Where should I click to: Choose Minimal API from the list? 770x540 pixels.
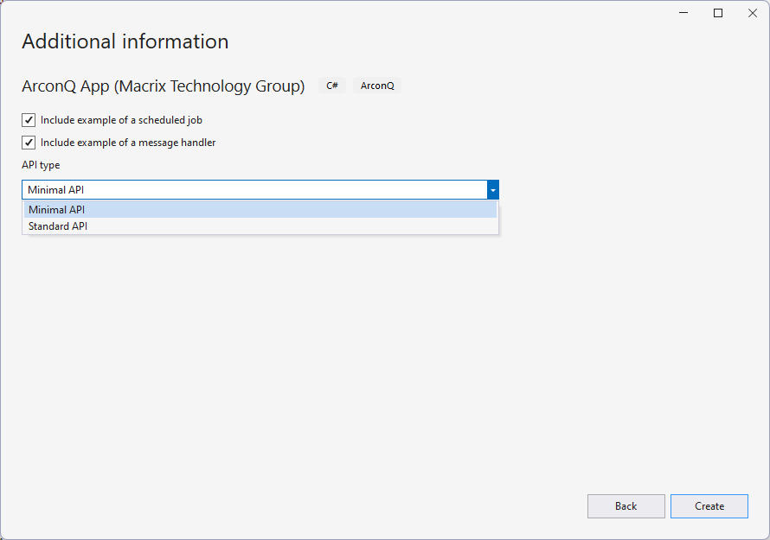[x=260, y=209]
